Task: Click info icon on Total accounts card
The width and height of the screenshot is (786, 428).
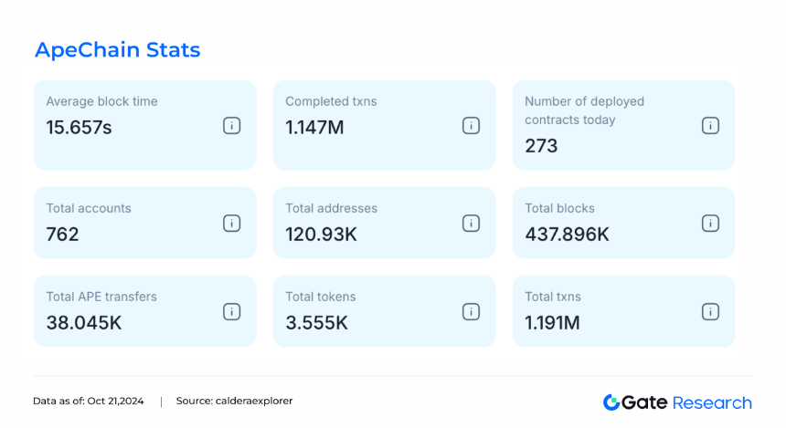Action: (231, 224)
